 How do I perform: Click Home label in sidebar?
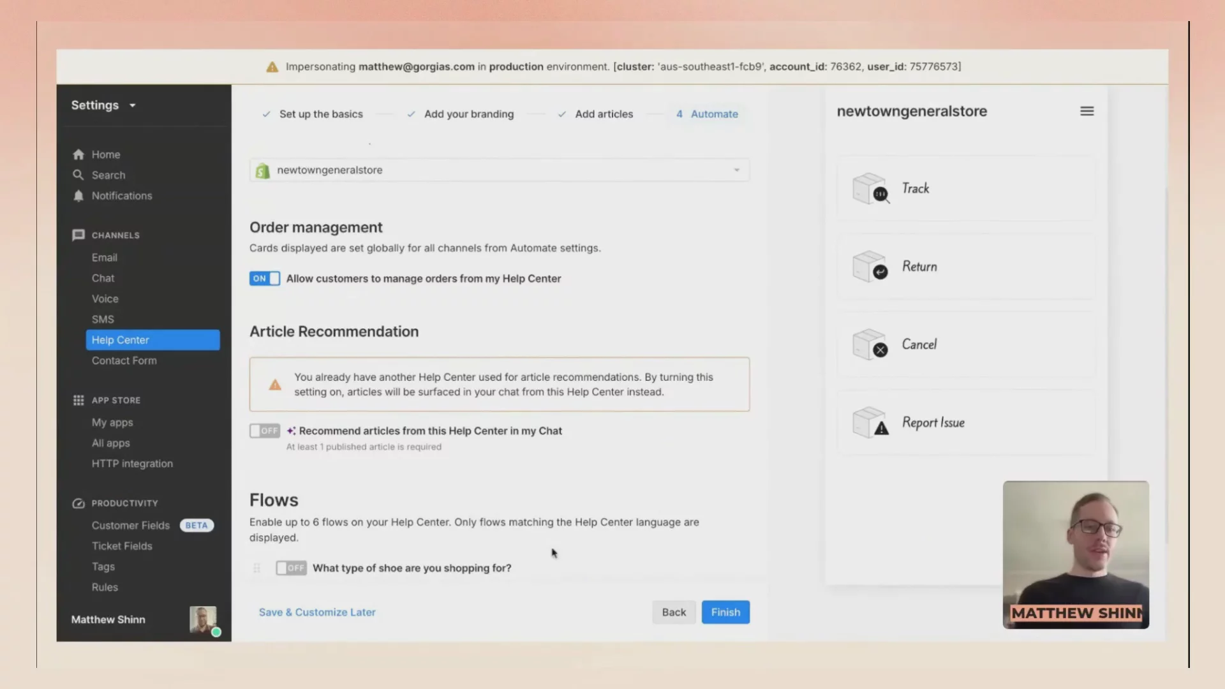(106, 154)
